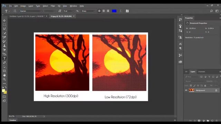
Task: Select the Lasso tool in toolbar
Action: click(4, 29)
